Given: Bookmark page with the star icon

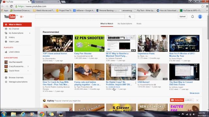Looking at the screenshot, I should (x=202, y=6).
